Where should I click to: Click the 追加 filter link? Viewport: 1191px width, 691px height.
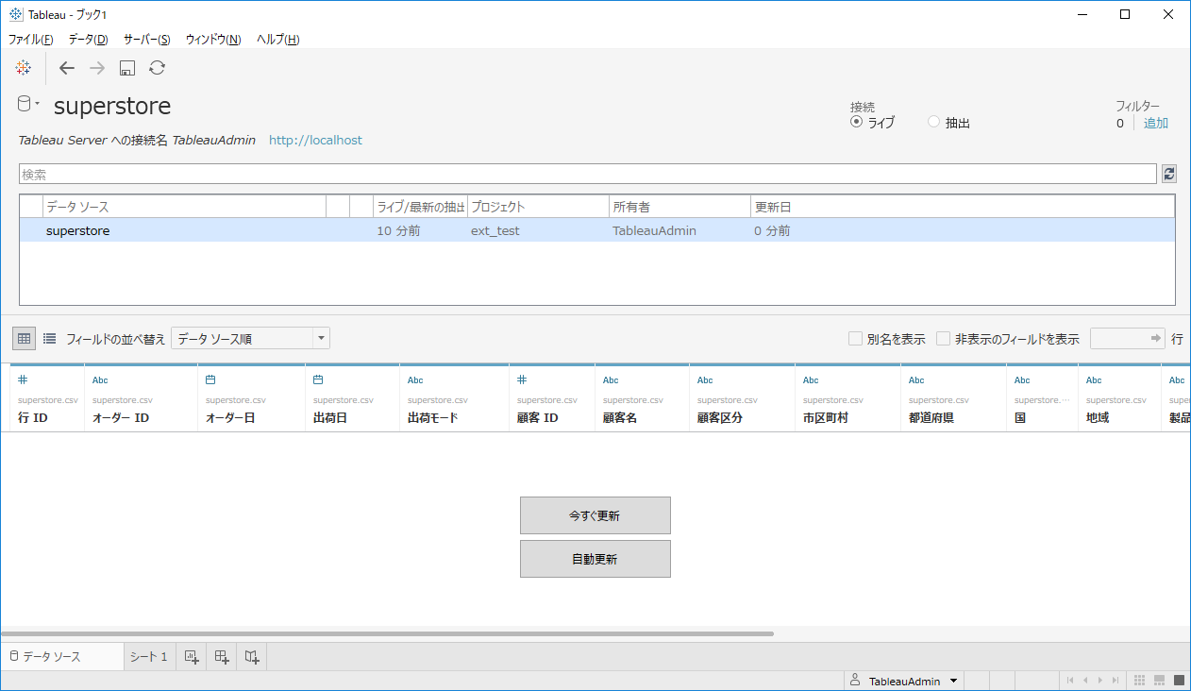pyautogui.click(x=1155, y=123)
